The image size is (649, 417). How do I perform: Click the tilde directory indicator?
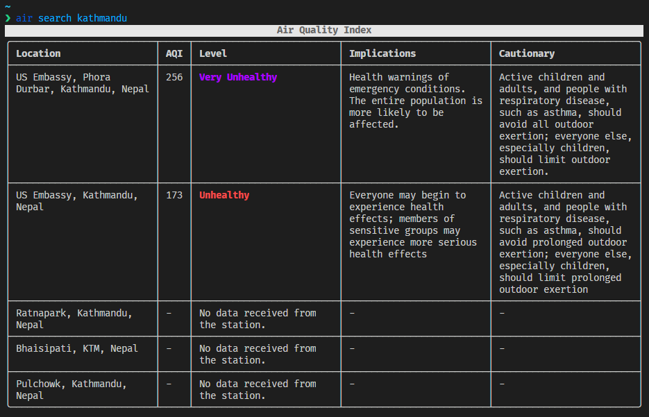[8, 6]
